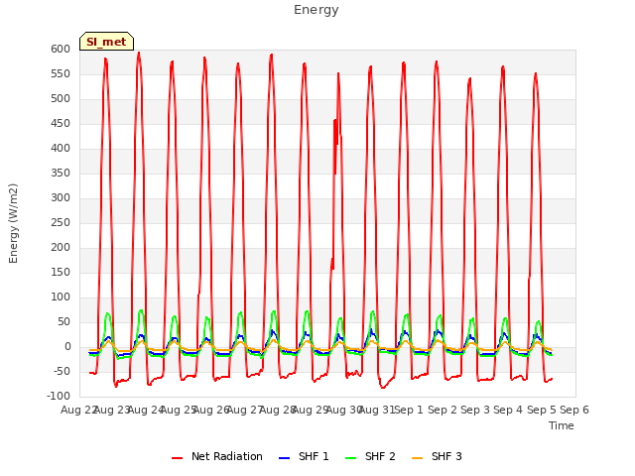Click blue SHF 1 legend swatch
Viewport: 635px width, 476px height.
pos(285,458)
